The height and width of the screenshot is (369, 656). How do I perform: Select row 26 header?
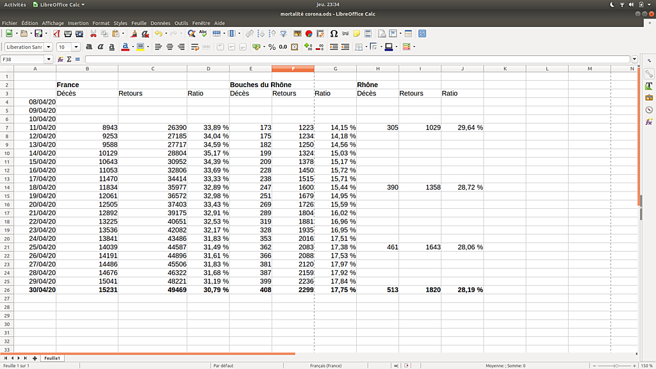(6, 290)
